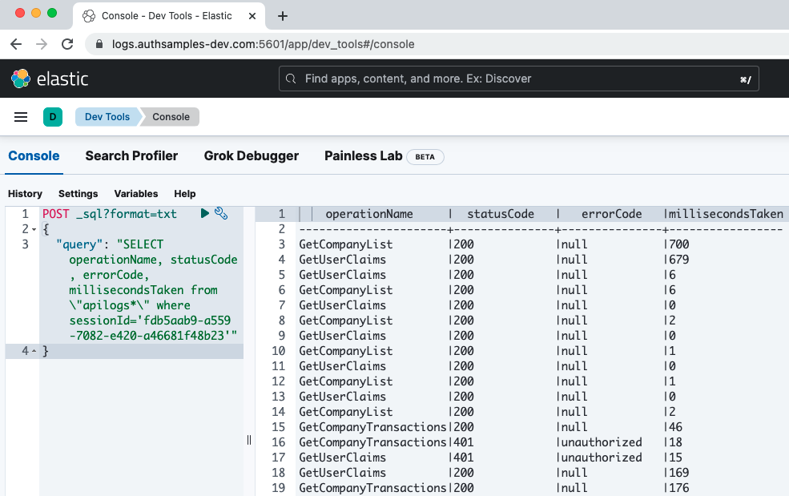Open the Search Profiler tab
The image size is (789, 496).
132,156
